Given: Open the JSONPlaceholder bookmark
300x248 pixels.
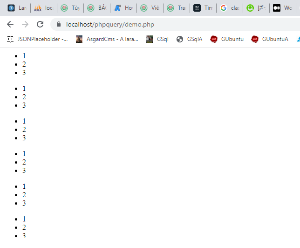Looking at the screenshot, I should [37, 39].
